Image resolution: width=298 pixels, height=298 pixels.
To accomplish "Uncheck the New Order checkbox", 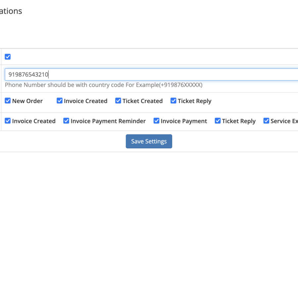I will pos(8,101).
